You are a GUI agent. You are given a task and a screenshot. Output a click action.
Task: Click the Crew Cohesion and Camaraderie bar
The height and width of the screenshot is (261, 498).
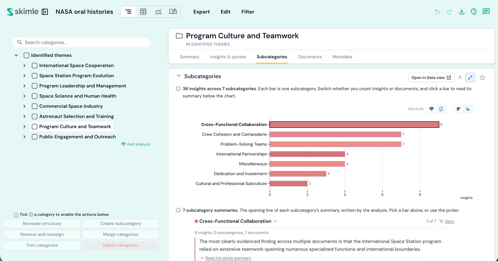[336, 134]
